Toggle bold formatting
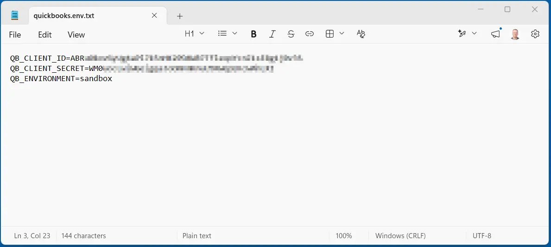Screen dimensions: 551x247 point(253,34)
